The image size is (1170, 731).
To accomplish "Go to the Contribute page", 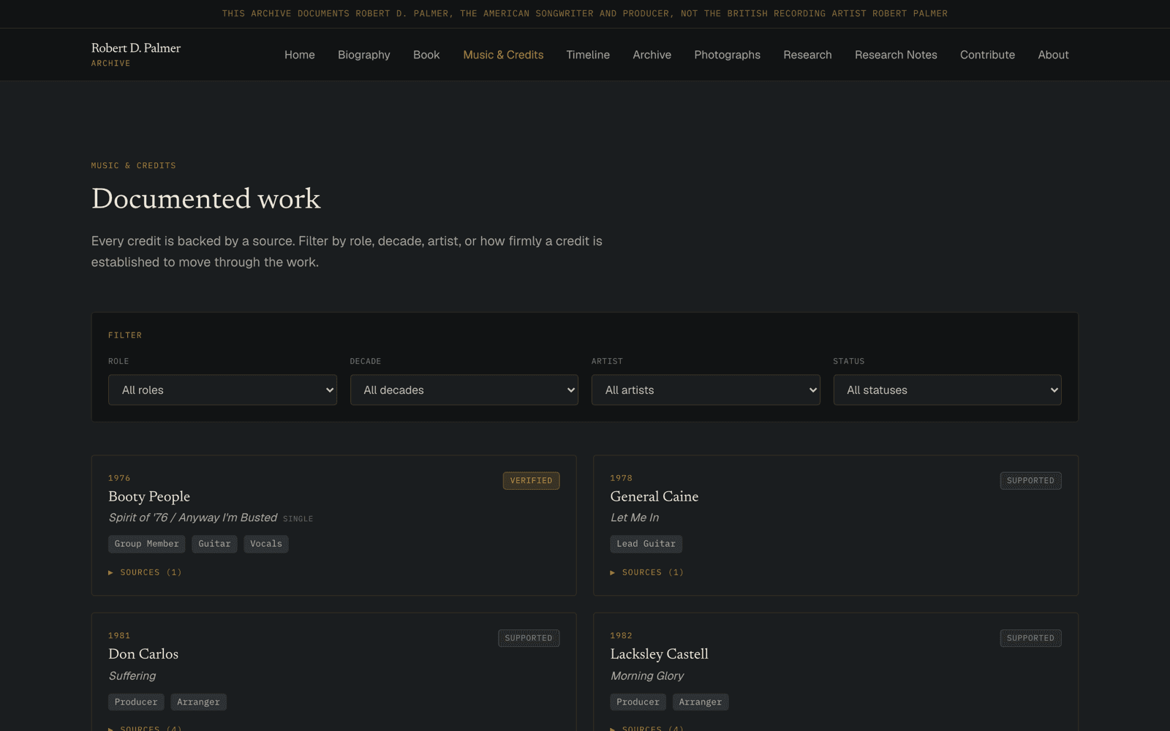I will (x=987, y=55).
